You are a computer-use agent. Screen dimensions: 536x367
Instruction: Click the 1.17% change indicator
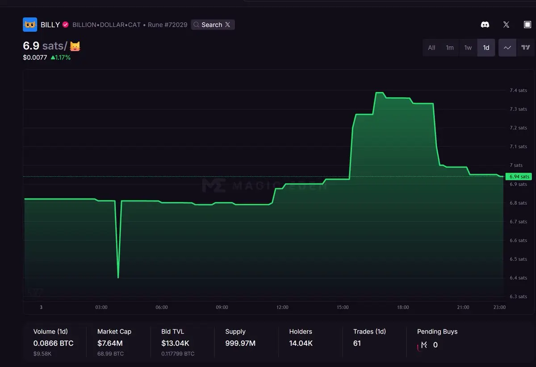click(x=60, y=57)
